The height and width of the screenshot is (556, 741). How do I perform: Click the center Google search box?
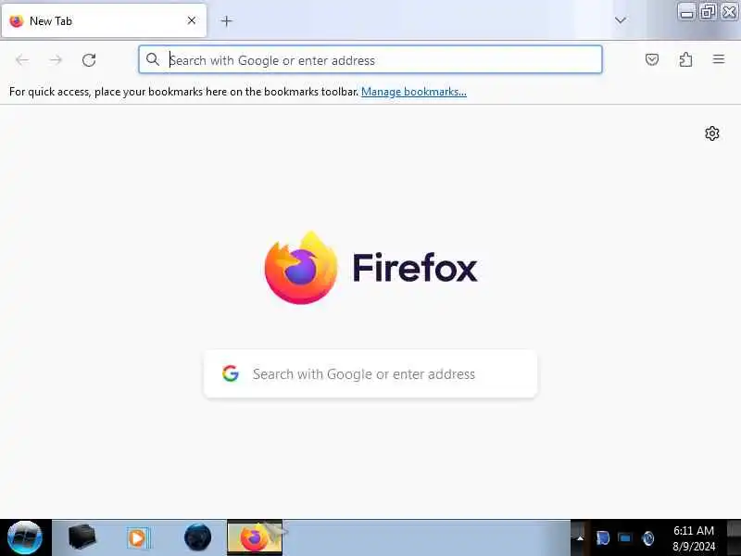[370, 373]
